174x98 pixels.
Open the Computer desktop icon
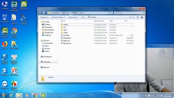tap(5, 5)
